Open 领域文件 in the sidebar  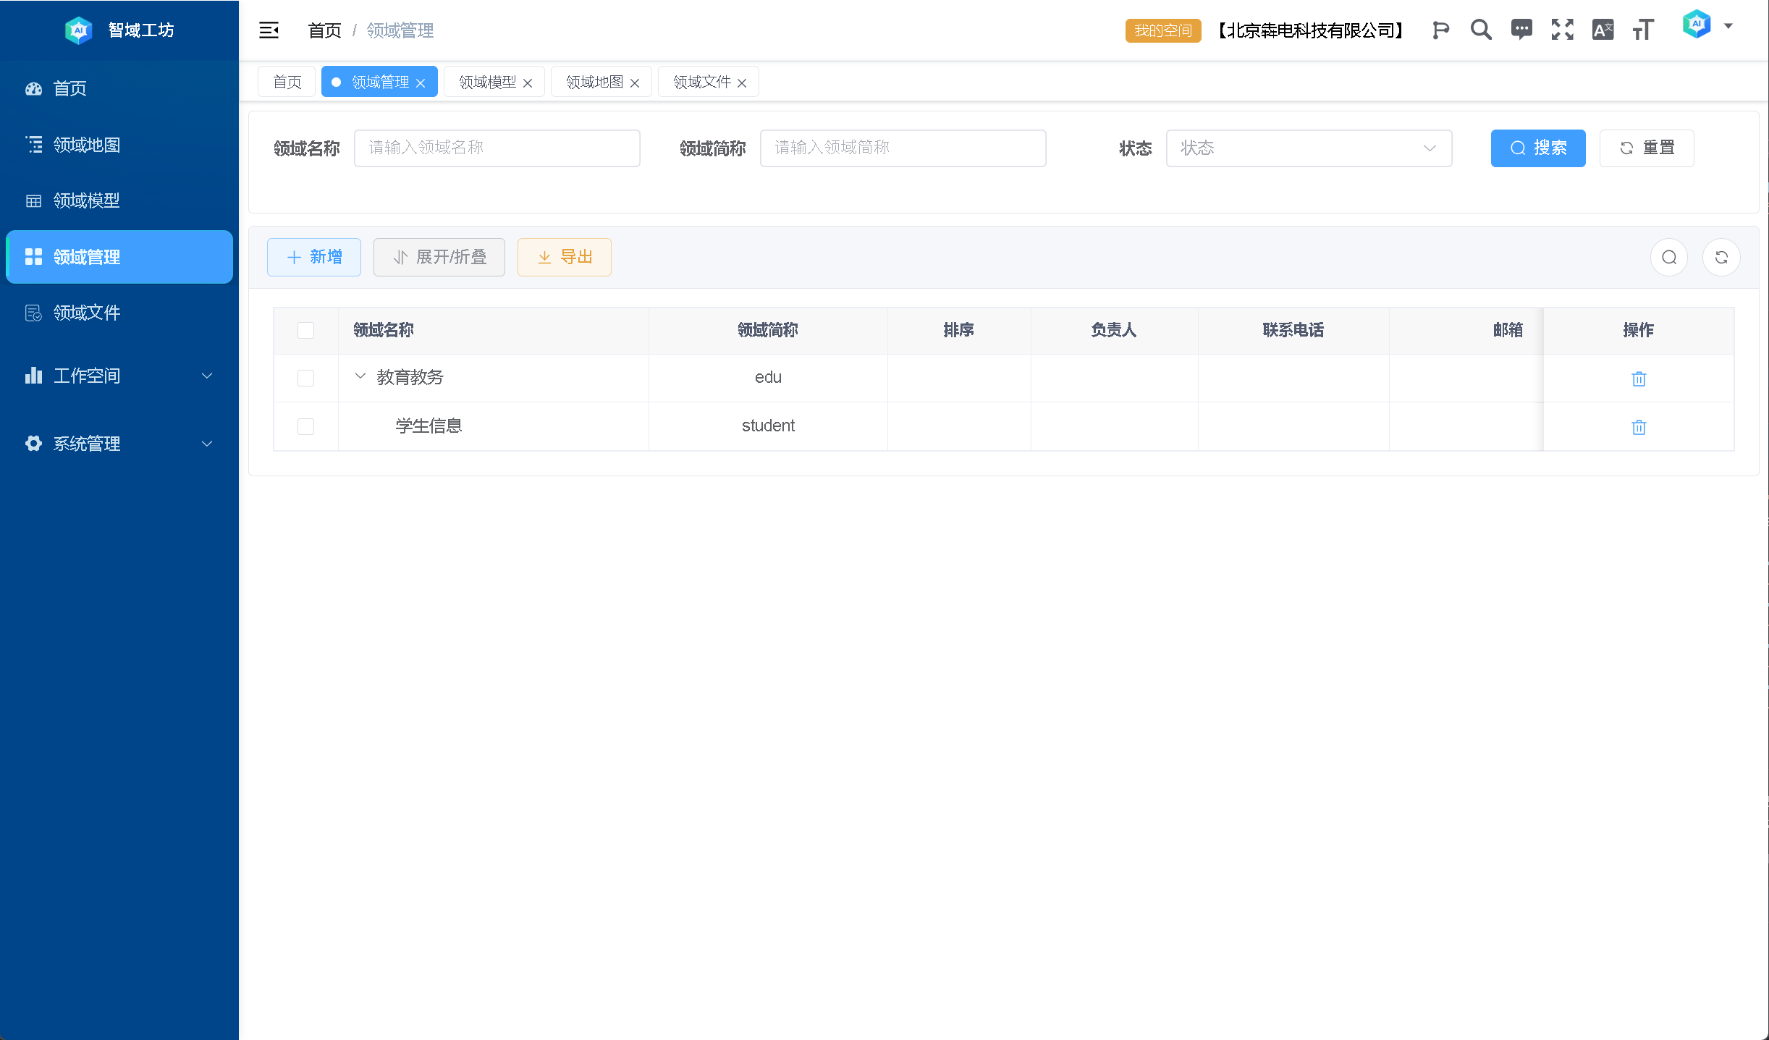coord(87,313)
